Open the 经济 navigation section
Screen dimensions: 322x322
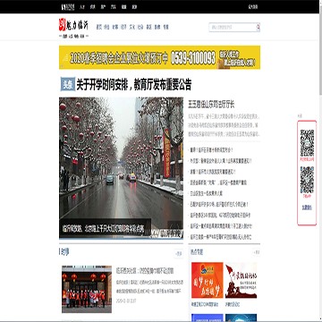point(123,27)
